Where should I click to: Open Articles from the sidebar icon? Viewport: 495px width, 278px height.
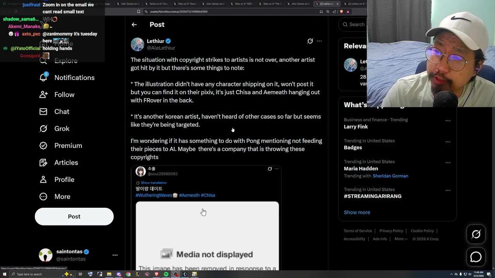click(x=43, y=163)
